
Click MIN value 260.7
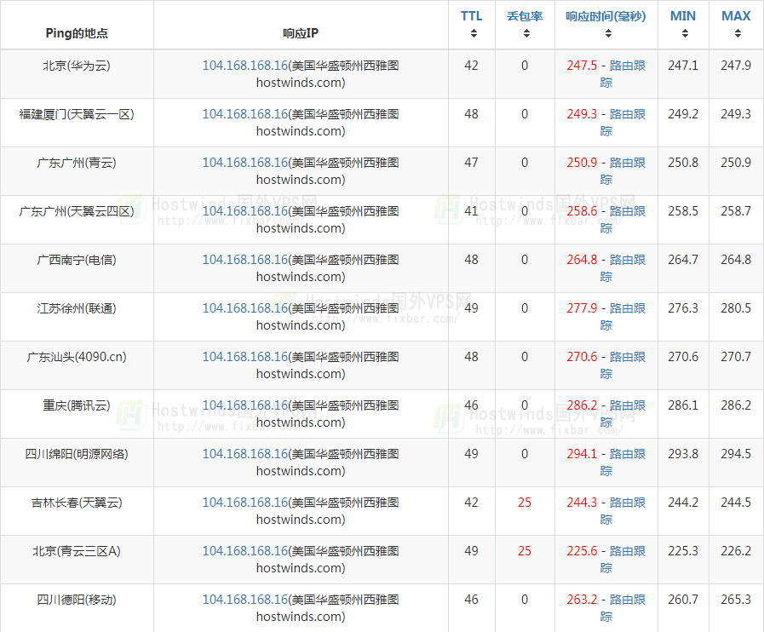pyautogui.click(x=682, y=600)
